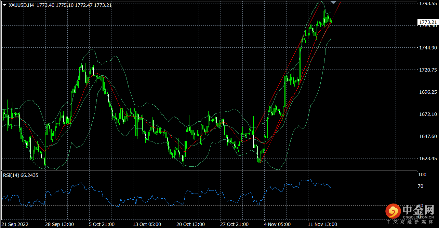Viewport: 439px width, 228px height.
Task: Click the orange CNGOLD swirl logo
Action: click(x=393, y=211)
